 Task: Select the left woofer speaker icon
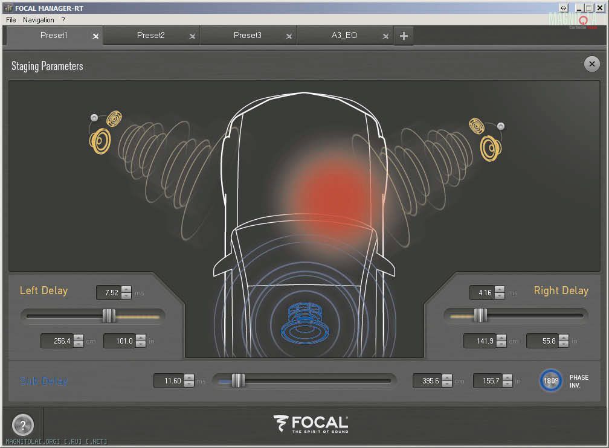[100, 141]
